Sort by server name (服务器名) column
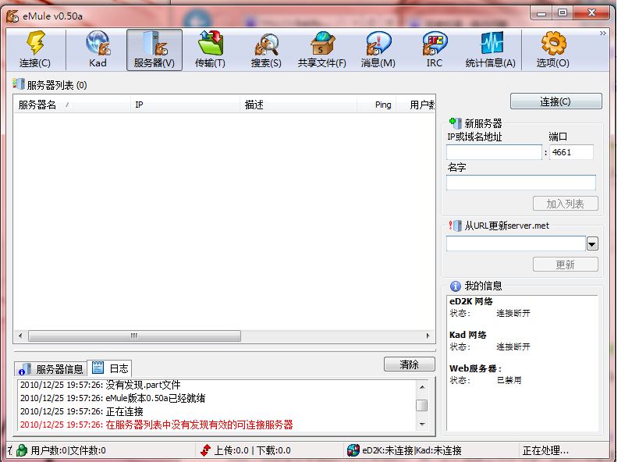Screen dimensions: 639x462 pyautogui.click(x=72, y=105)
